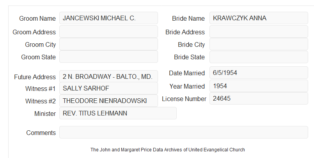The width and height of the screenshot is (314, 158).
Task: Select the Future Address field
Action: (x=108, y=76)
